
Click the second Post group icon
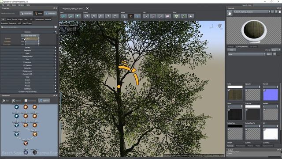(184, 16)
